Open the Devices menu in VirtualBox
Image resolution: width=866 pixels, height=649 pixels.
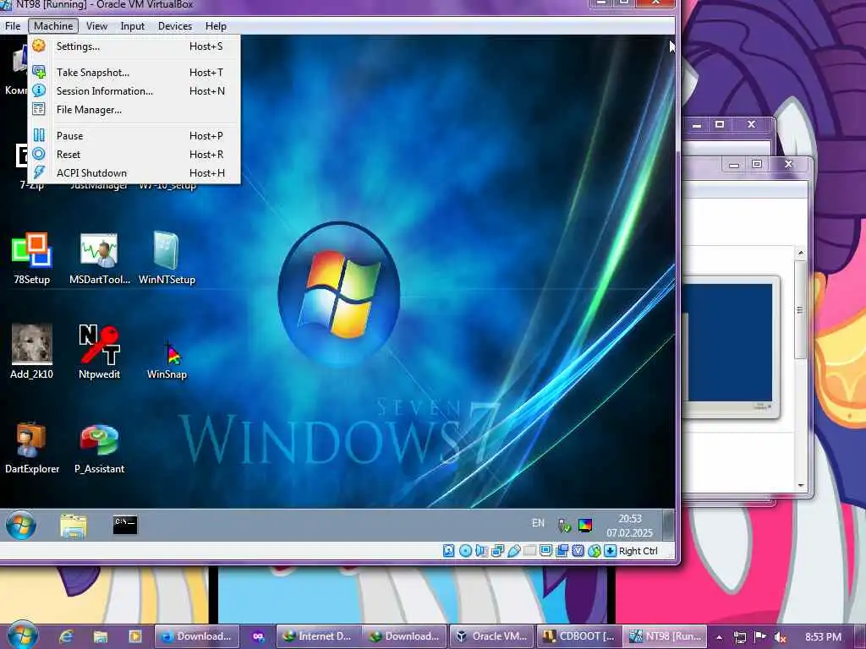click(175, 26)
